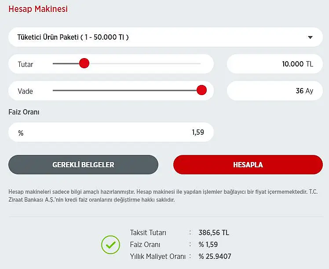Click the Tutar label
The height and width of the screenshot is (269, 329).
point(26,64)
